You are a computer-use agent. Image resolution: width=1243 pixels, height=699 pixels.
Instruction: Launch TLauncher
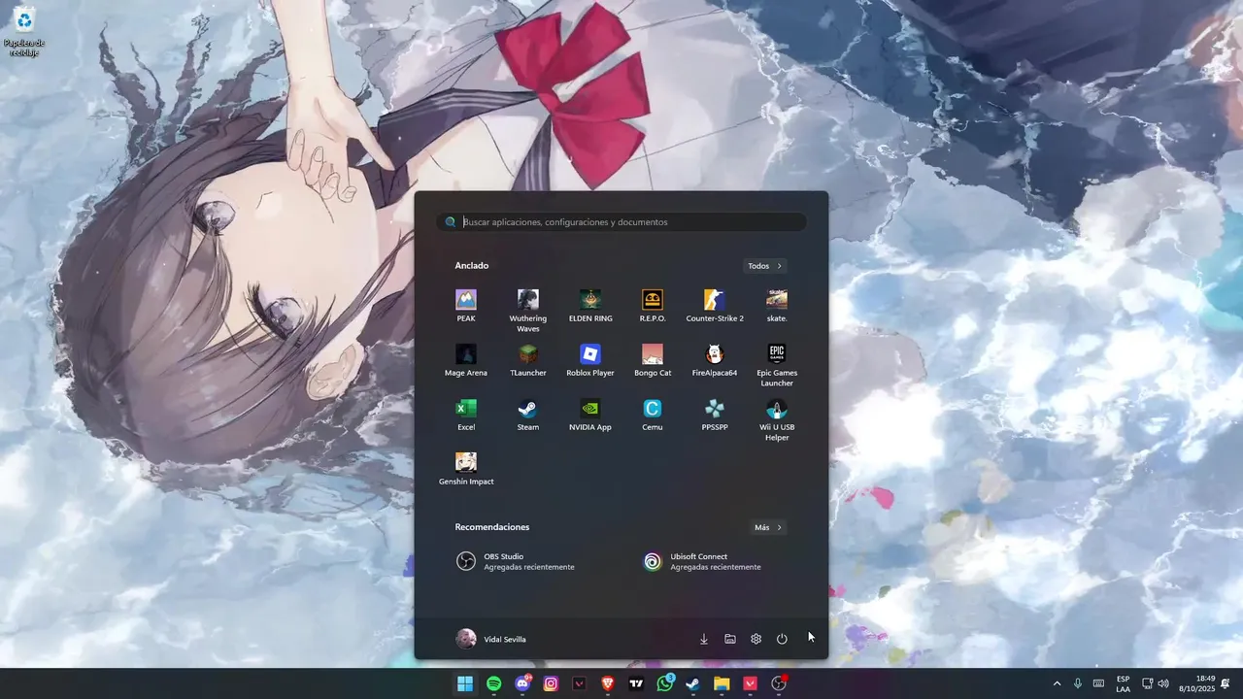[528, 359]
